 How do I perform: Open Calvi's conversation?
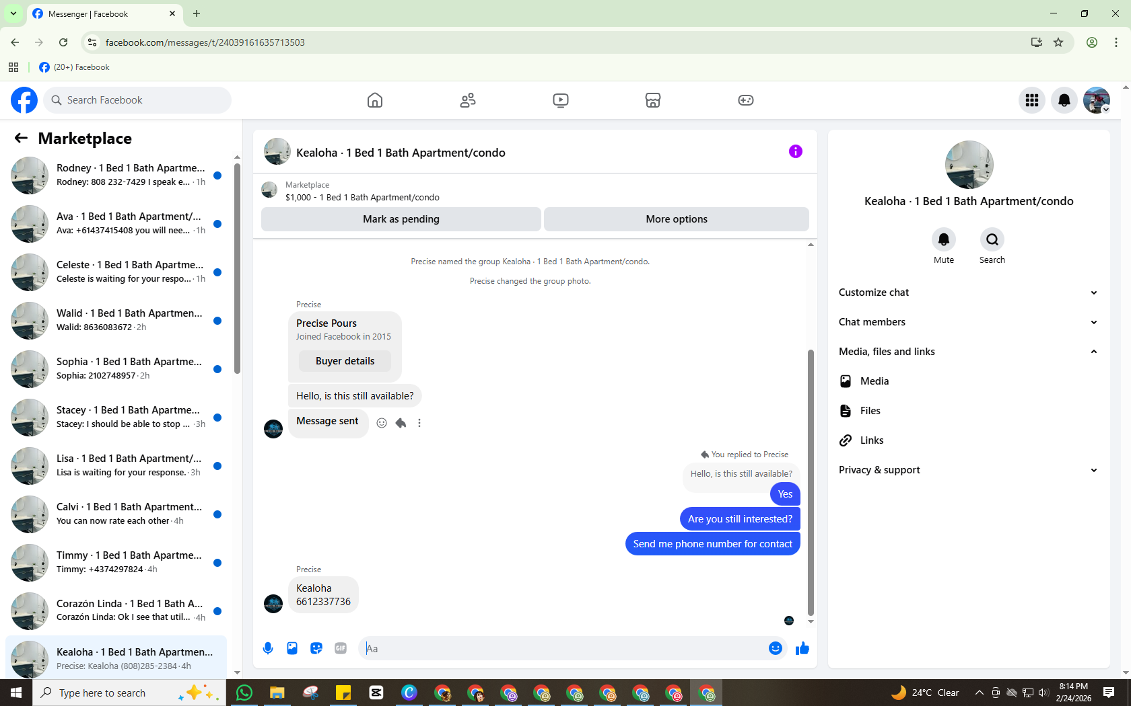[116, 514]
